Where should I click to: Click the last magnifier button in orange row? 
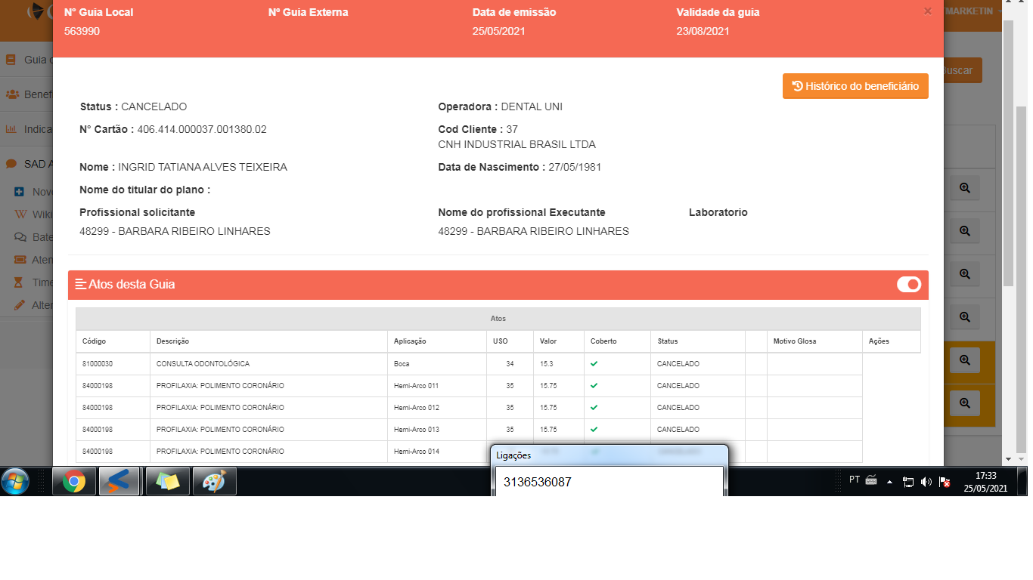pyautogui.click(x=964, y=403)
